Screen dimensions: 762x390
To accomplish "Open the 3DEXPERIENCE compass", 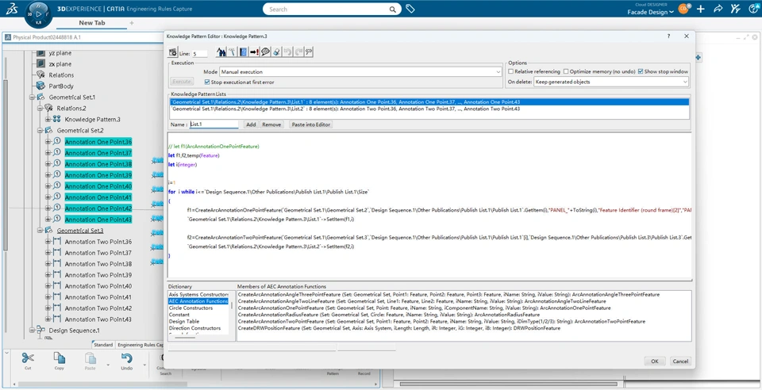I will coord(38,13).
